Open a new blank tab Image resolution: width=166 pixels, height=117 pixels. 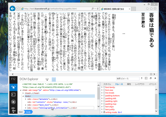[133, 9]
